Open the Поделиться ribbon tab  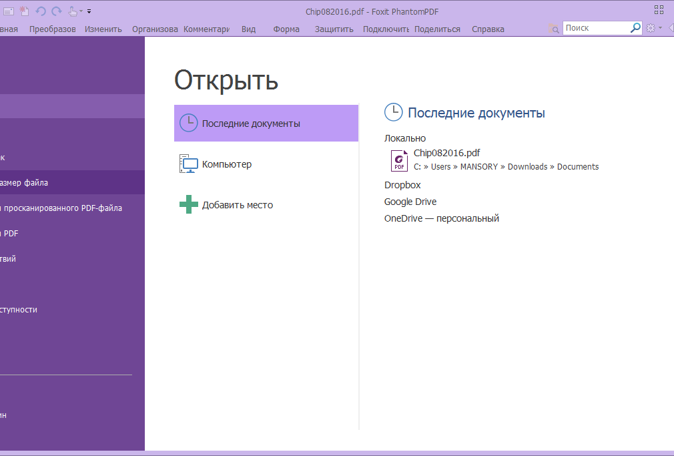pos(437,29)
